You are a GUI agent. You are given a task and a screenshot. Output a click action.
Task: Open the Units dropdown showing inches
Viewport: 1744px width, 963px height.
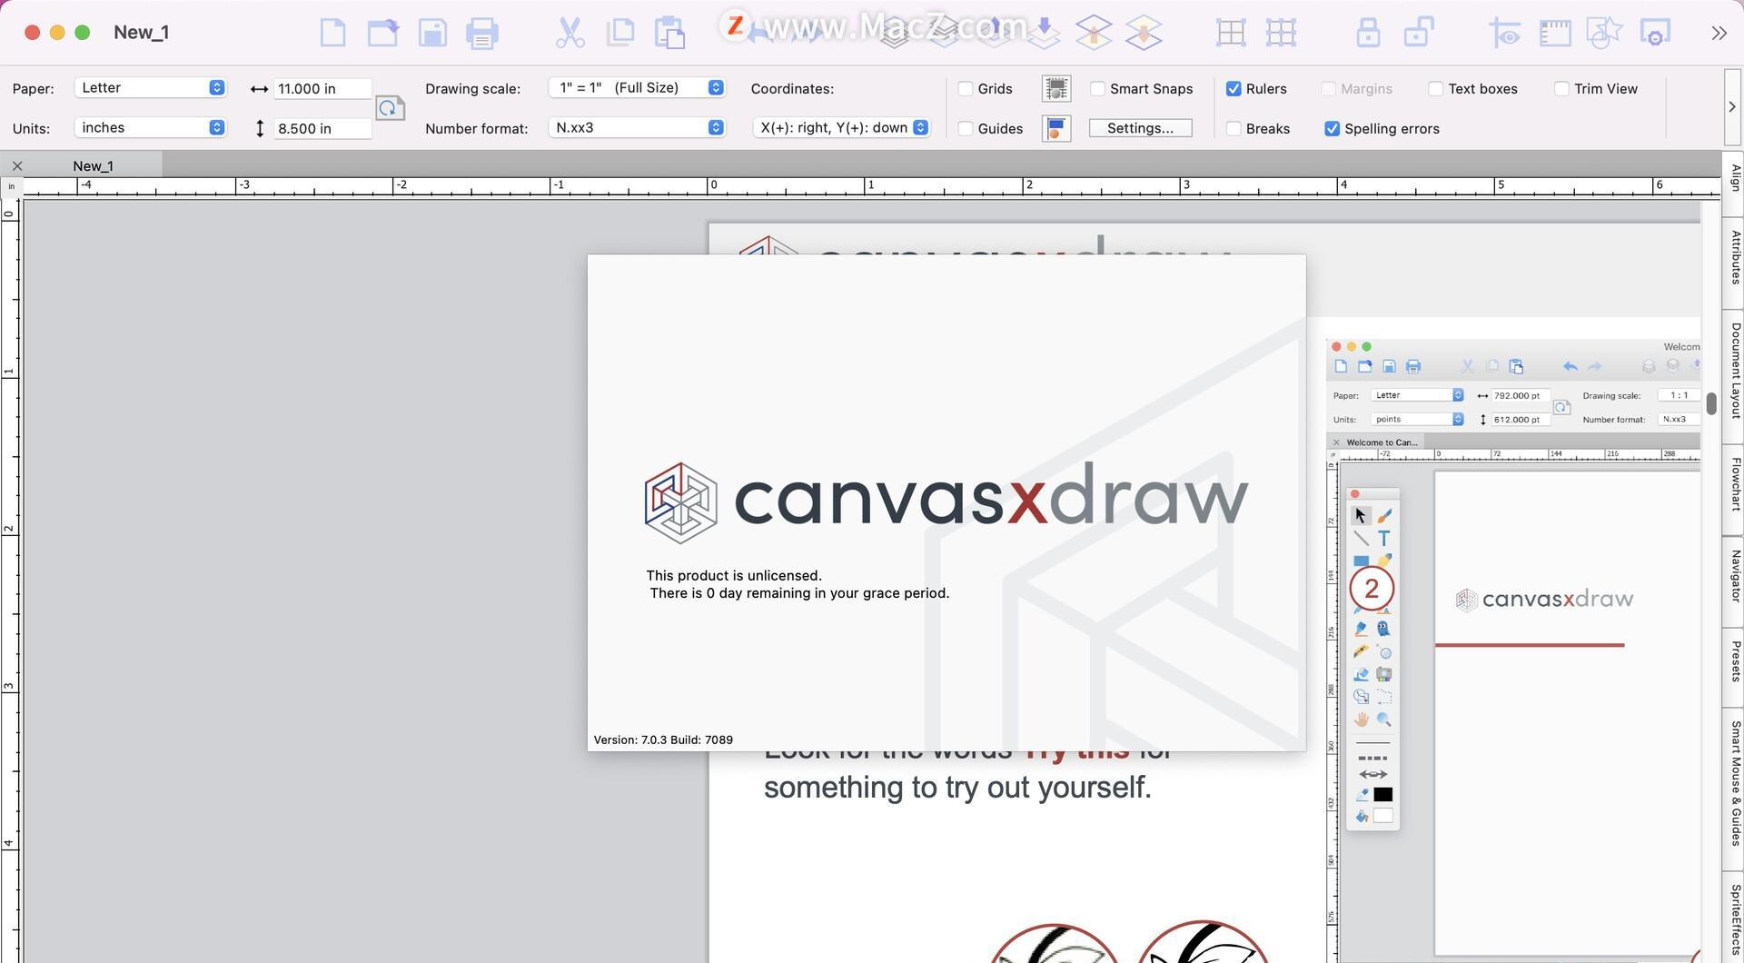(150, 127)
